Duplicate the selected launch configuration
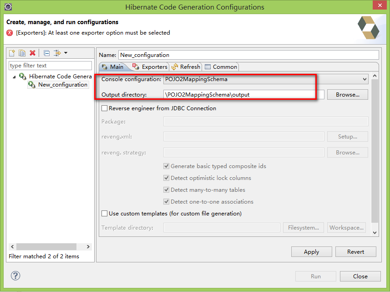Viewport: 390px width, 292px height. 22,53
